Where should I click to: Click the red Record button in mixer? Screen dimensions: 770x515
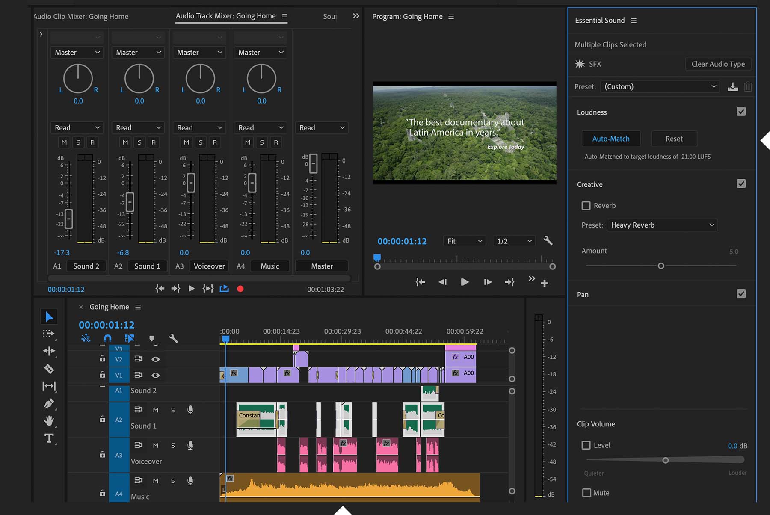coord(240,289)
